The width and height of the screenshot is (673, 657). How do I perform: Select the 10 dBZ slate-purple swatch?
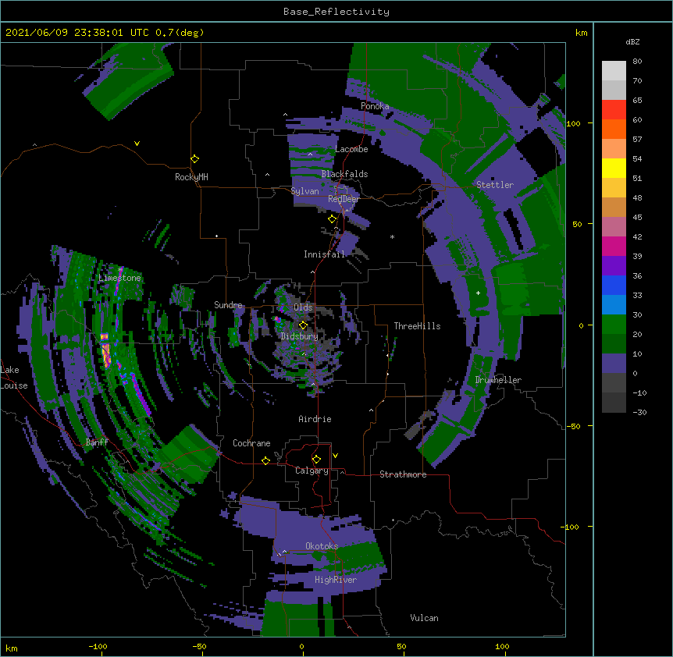pyautogui.click(x=614, y=364)
